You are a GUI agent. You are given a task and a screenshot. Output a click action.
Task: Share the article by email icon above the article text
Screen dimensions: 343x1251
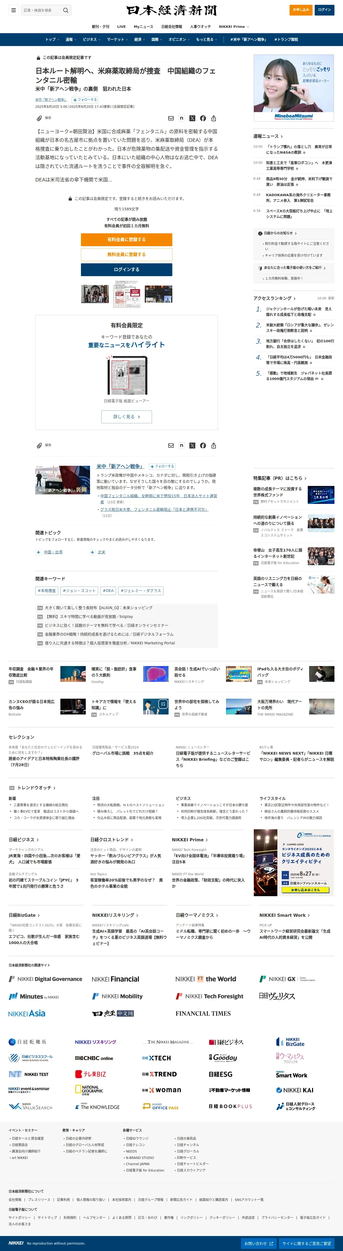pos(170,118)
